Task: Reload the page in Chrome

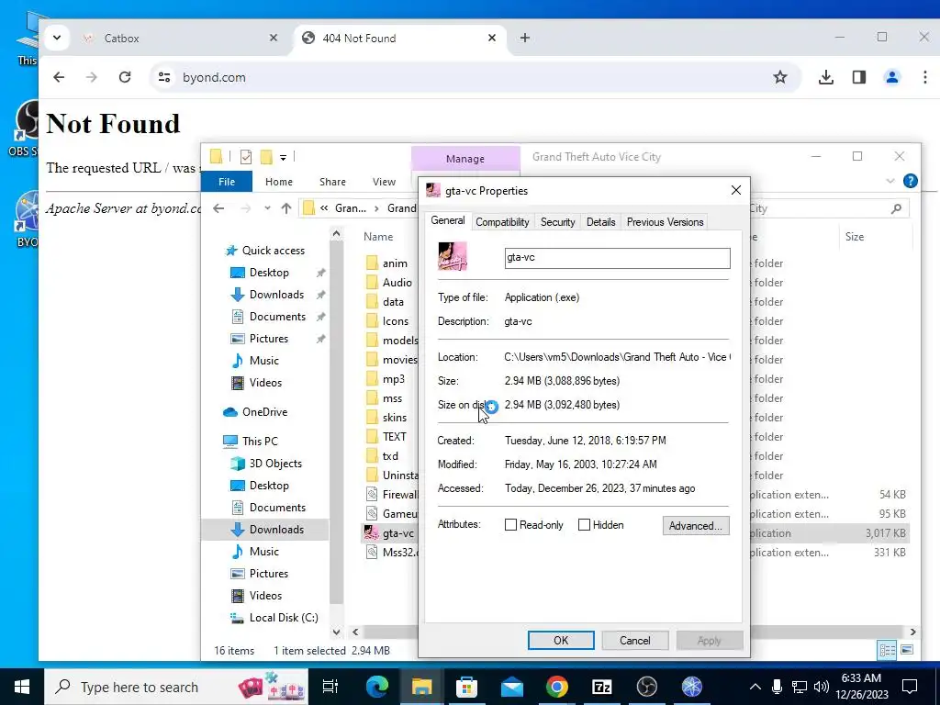Action: (x=125, y=77)
